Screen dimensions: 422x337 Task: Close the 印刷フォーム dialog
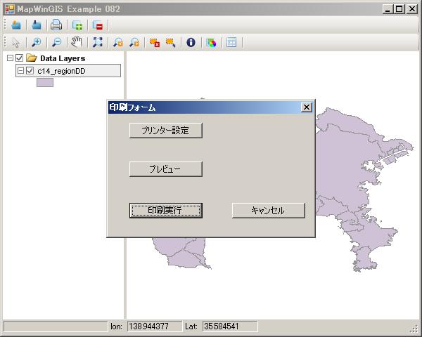click(x=306, y=107)
